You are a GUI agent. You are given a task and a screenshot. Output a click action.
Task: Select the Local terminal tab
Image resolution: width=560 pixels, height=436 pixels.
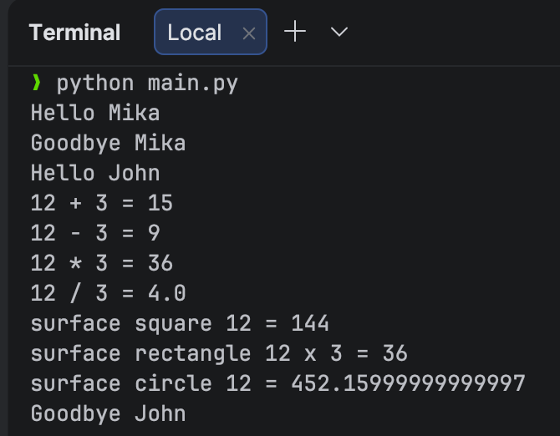195,33
